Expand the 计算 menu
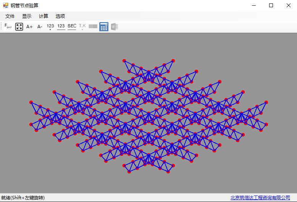Viewport: 297px width, 202px height. [x=44, y=16]
